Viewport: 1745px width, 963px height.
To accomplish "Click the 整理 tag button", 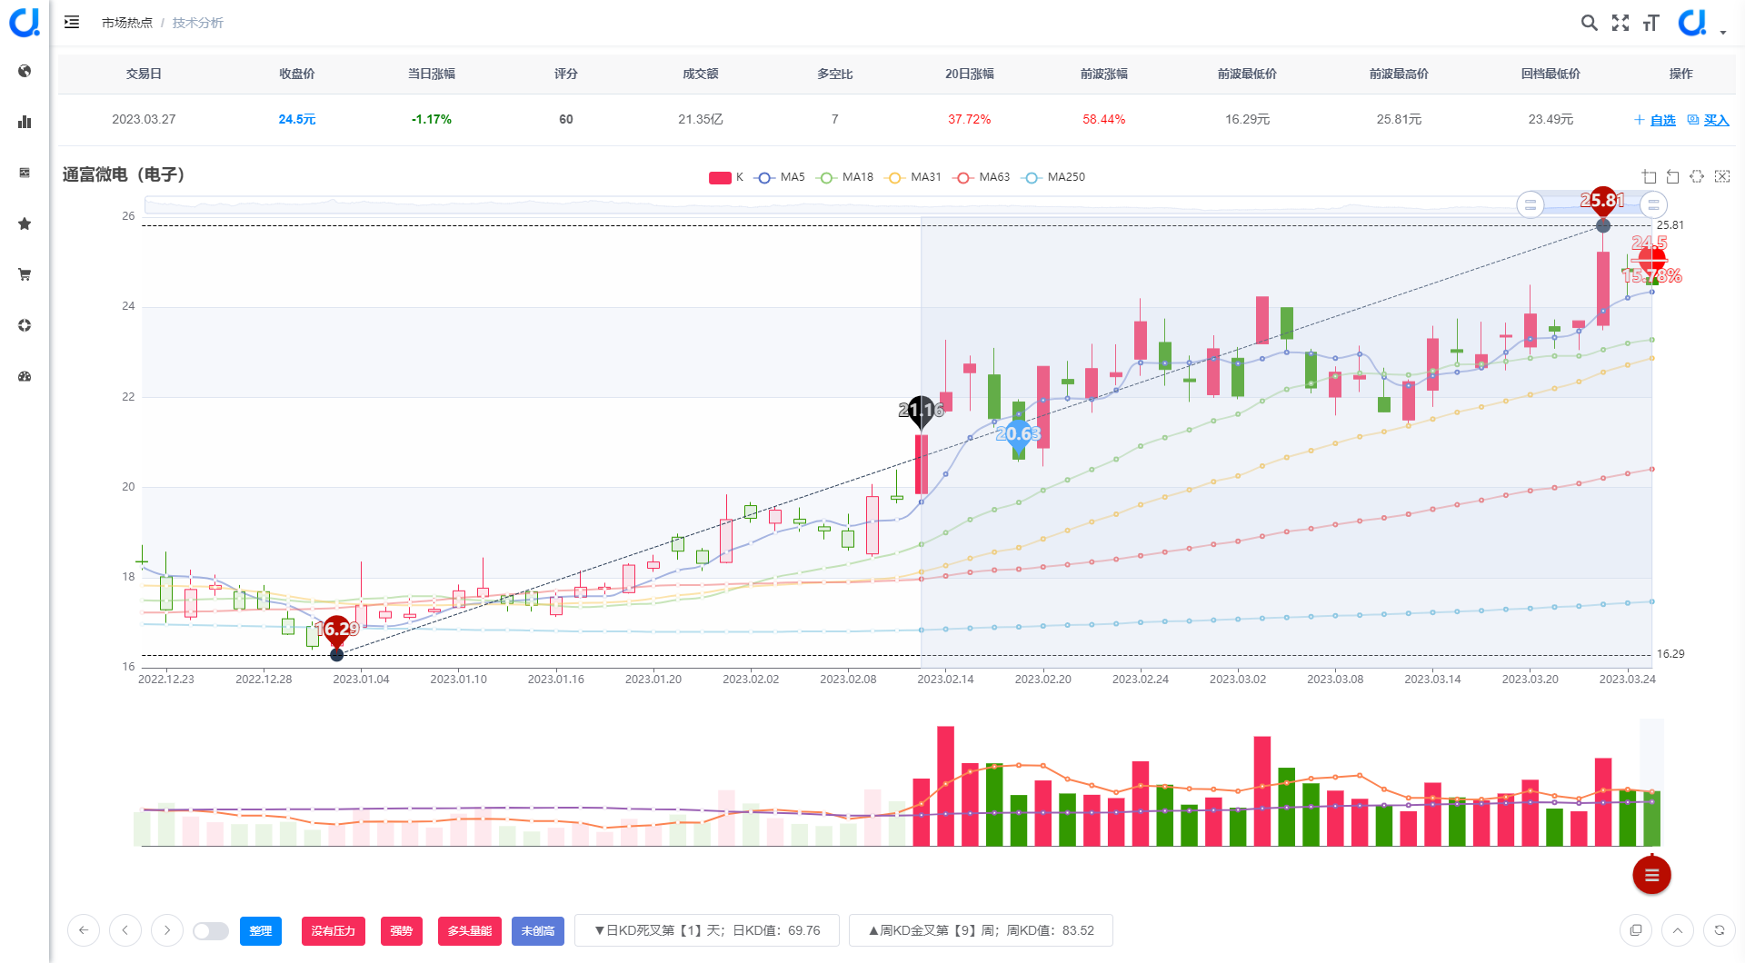I will [x=261, y=931].
